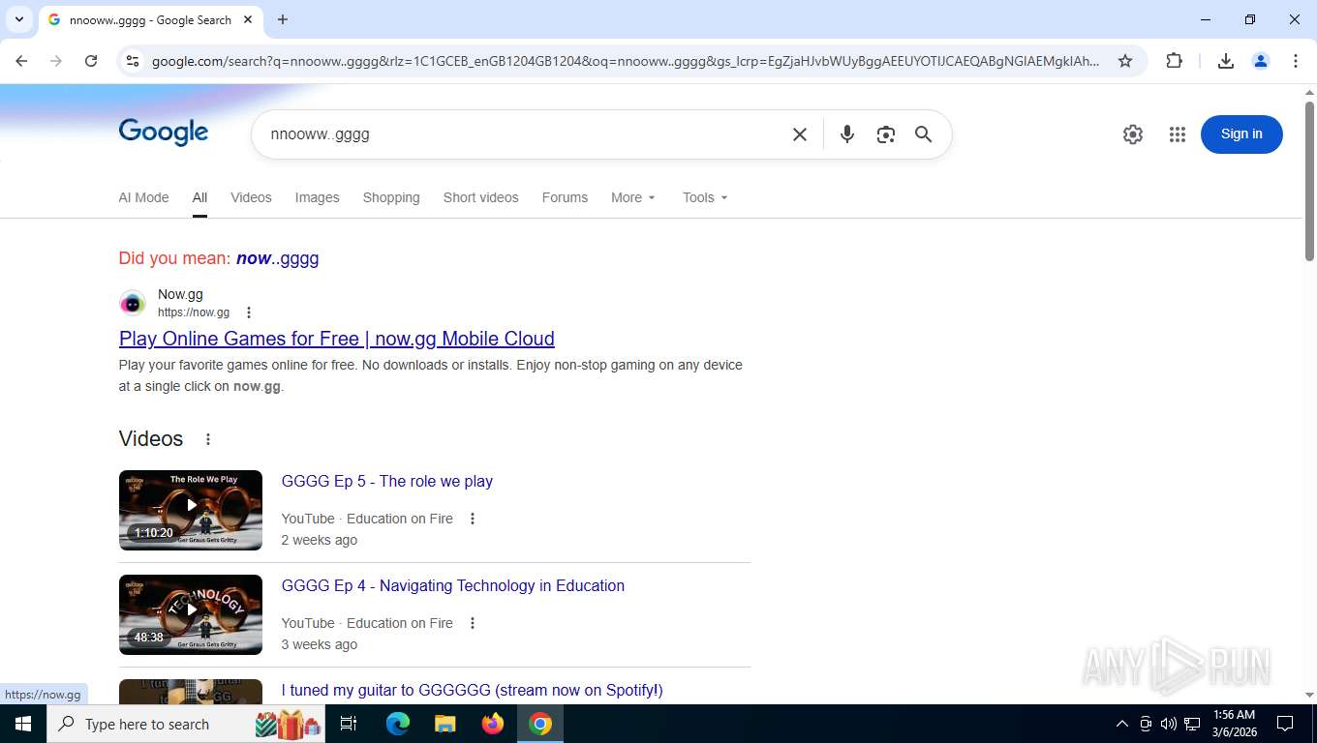1317x743 pixels.
Task: Open the Google apps grid
Action: pyautogui.click(x=1178, y=134)
